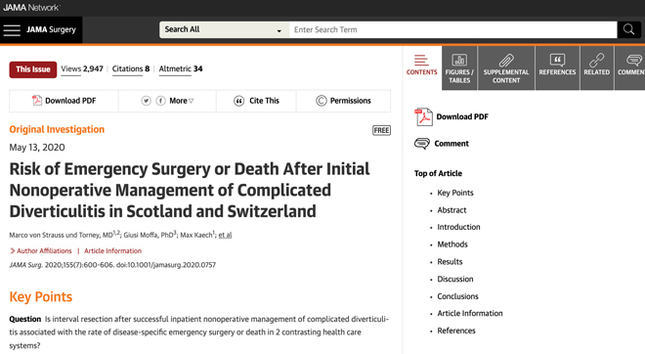Click the Permissions copyright icon

[322, 101]
